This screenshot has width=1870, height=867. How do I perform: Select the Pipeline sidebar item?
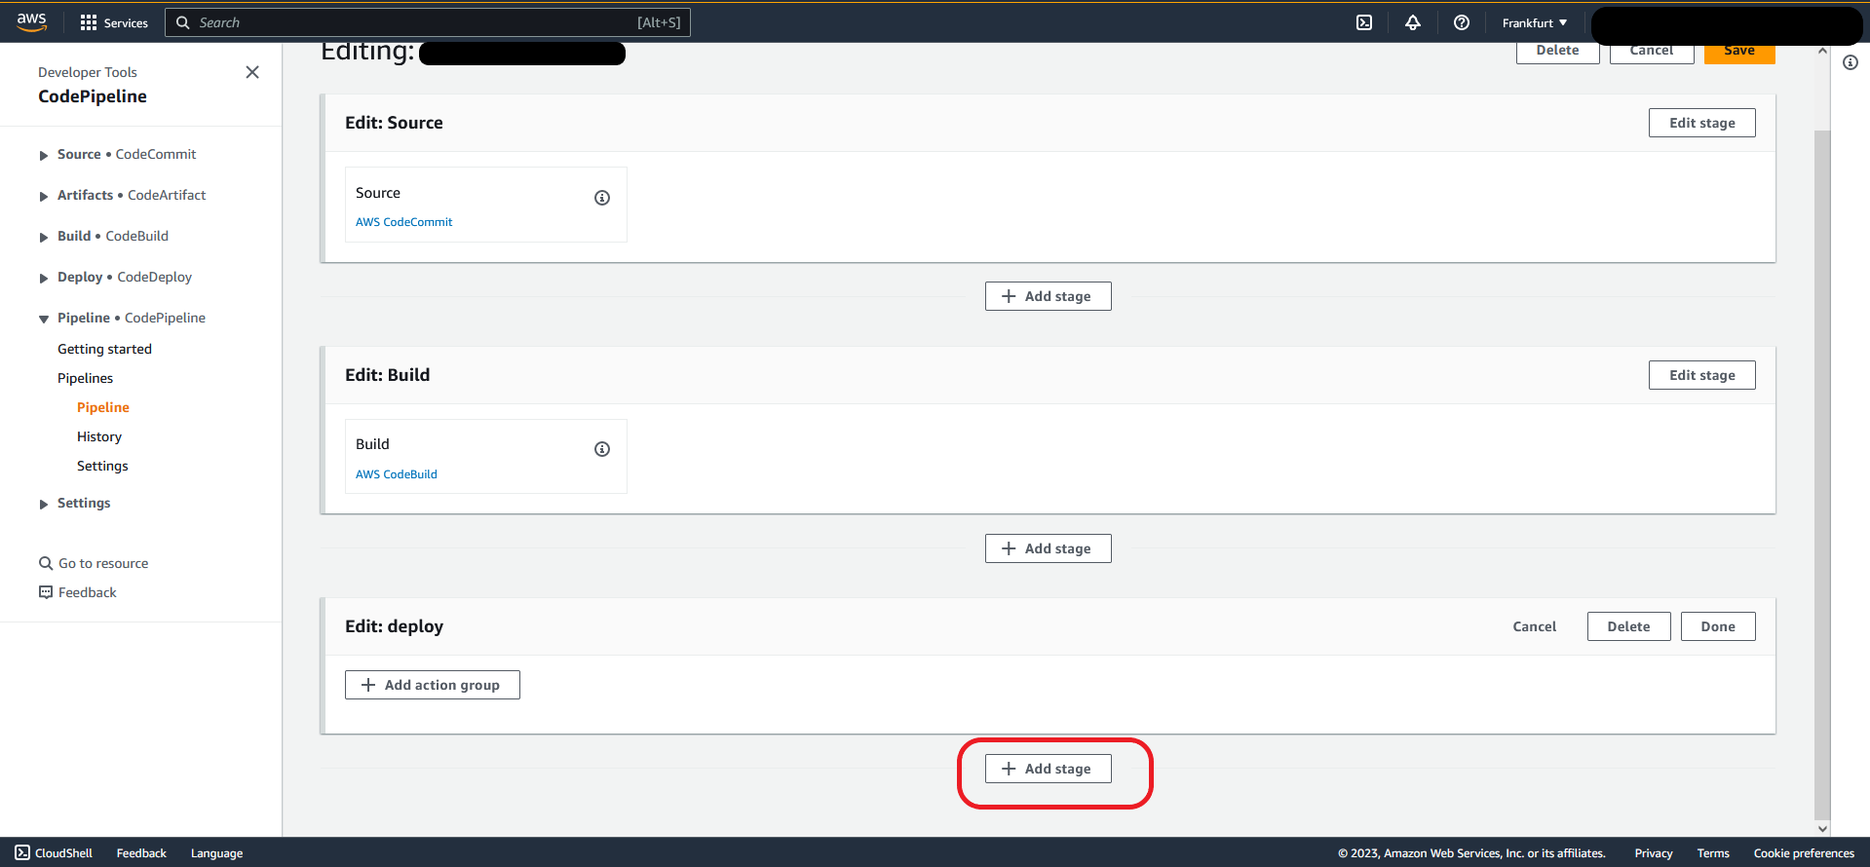(x=103, y=407)
